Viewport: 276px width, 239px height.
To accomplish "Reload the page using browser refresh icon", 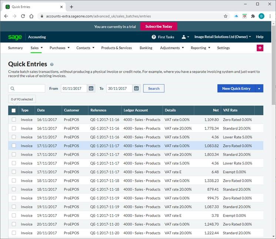I will click(23, 16).
